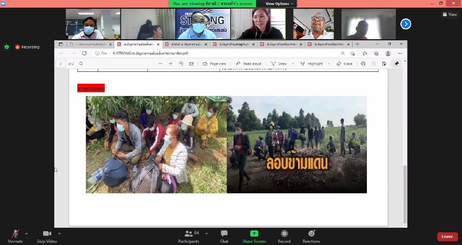Click the green encryption shield icon

[7, 47]
